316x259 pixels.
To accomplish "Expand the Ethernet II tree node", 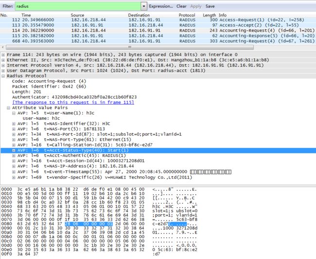I will pos(3,60).
